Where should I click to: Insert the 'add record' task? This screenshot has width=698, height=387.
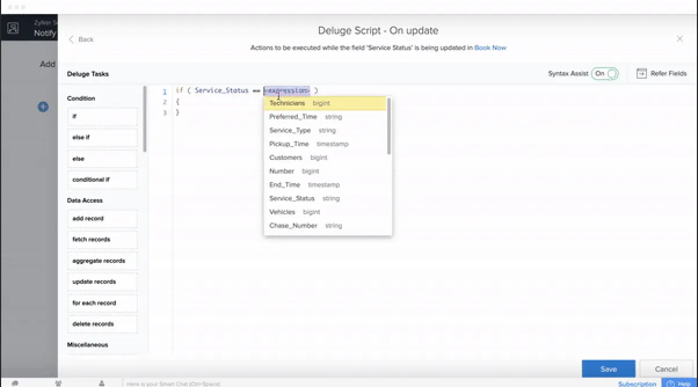click(x=103, y=218)
